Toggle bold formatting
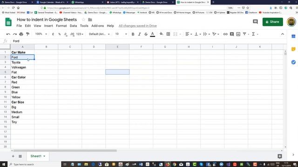This screenshot has height=167, width=298. pyautogui.click(x=133, y=34)
